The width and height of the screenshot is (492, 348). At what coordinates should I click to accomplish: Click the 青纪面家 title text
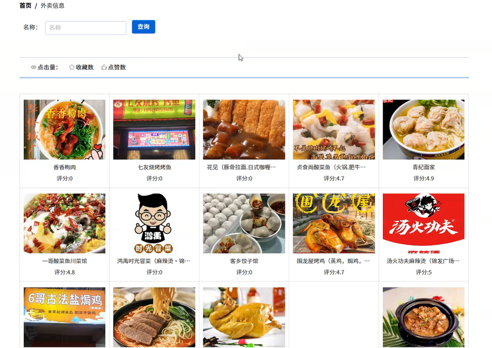click(424, 167)
